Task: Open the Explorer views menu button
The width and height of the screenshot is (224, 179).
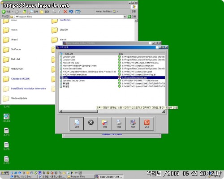Action: [78, 12]
